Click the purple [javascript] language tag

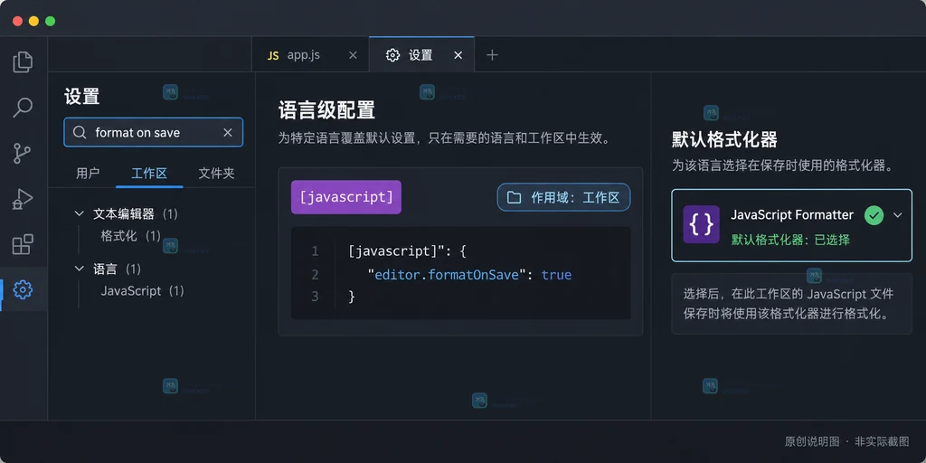tap(346, 197)
